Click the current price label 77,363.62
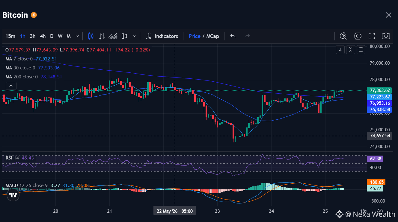Image resolution: width=398 pixels, height=222 pixels. point(379,90)
